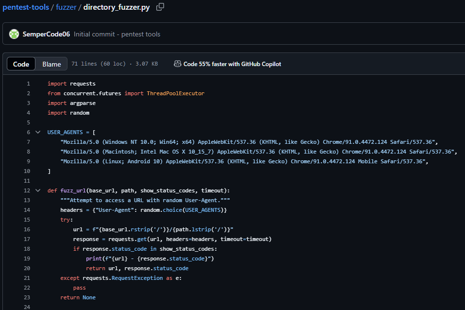Open the pentest-tools repository breadcrumb
Image resolution: width=465 pixels, height=310 pixels.
(x=26, y=7)
